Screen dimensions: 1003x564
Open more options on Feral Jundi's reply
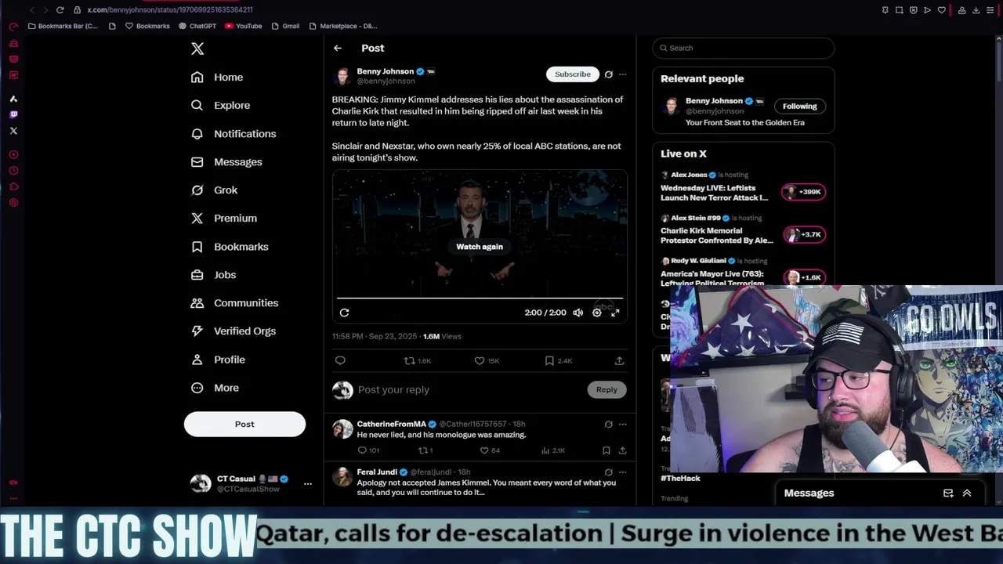pyautogui.click(x=623, y=472)
